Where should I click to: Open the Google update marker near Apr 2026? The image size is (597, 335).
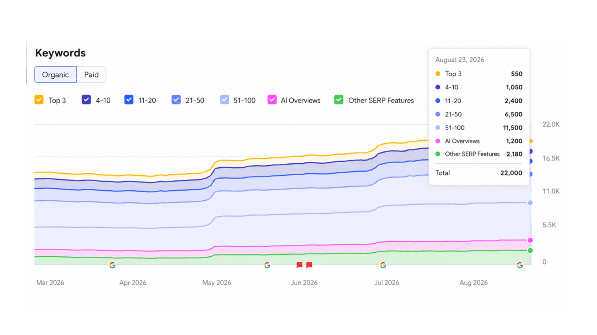pyautogui.click(x=112, y=265)
